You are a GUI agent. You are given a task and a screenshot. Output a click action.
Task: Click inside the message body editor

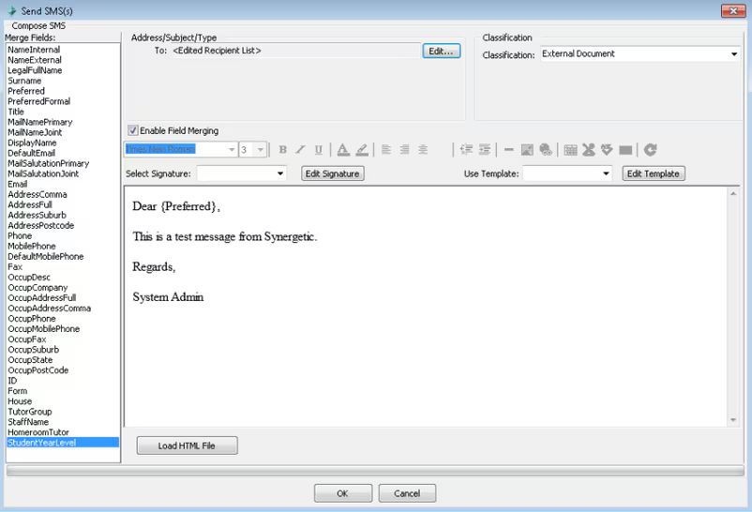click(x=426, y=306)
